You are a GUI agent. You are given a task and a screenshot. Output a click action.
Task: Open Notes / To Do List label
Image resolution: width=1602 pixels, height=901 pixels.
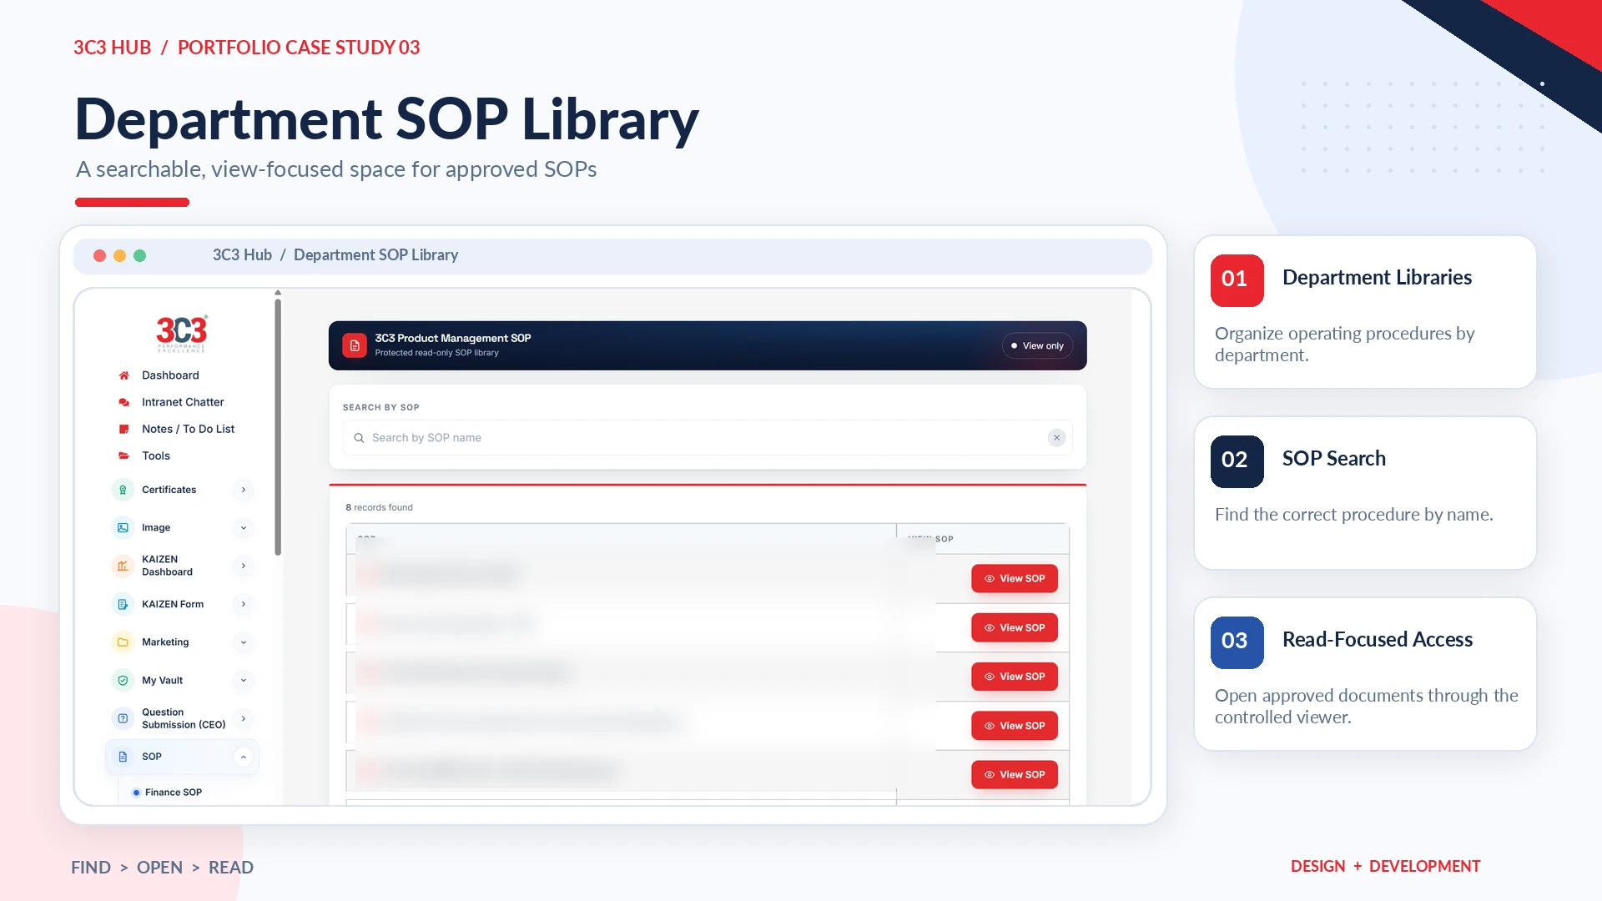[x=188, y=429]
